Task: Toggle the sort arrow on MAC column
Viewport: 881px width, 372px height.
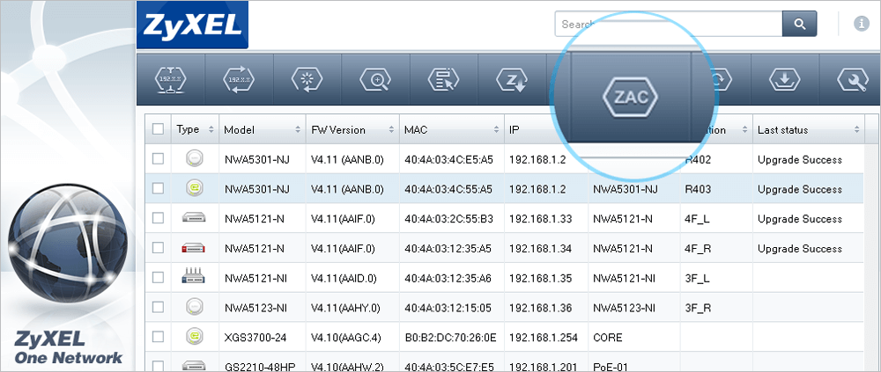Action: coord(496,129)
